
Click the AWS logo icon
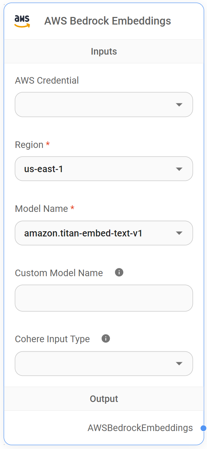click(x=22, y=20)
